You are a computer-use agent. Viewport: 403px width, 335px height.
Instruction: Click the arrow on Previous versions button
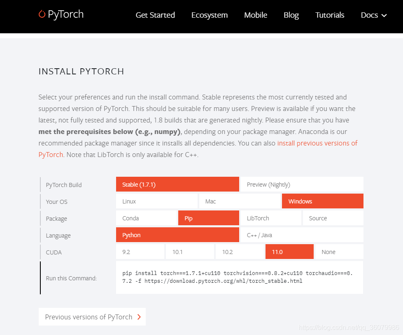(x=139, y=317)
